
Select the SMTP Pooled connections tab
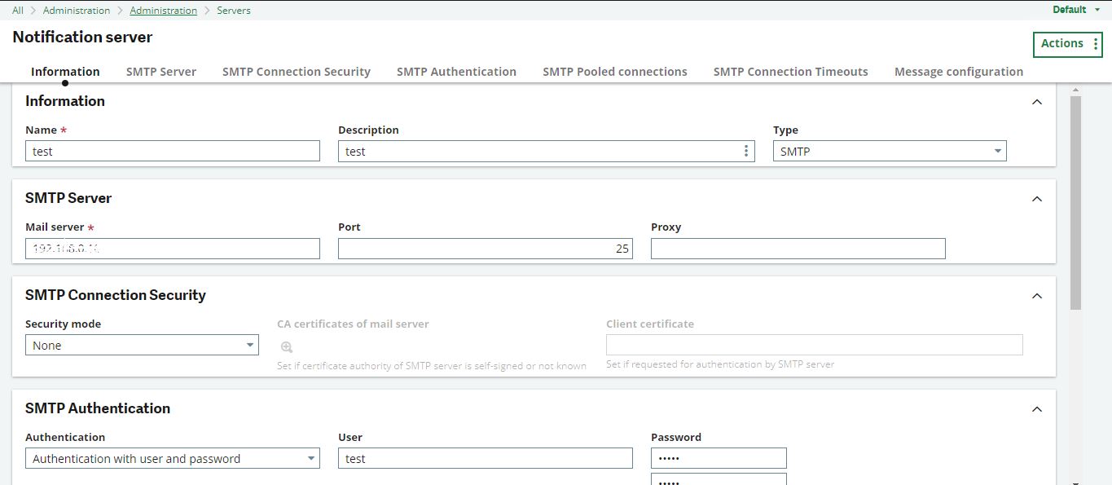(614, 72)
